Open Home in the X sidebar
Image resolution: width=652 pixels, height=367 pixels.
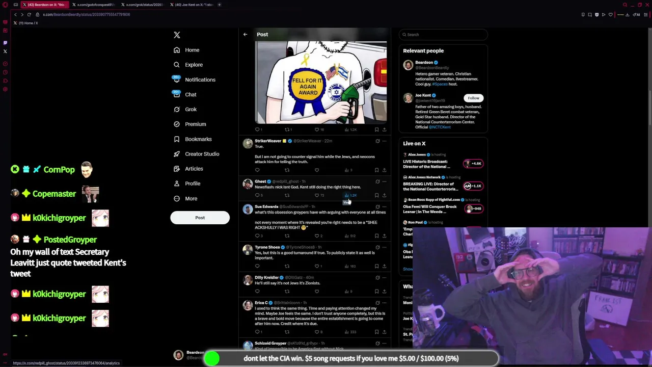(186, 50)
